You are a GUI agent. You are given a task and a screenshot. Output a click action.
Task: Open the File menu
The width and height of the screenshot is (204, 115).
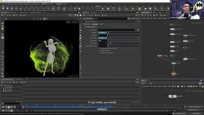tap(3, 4)
